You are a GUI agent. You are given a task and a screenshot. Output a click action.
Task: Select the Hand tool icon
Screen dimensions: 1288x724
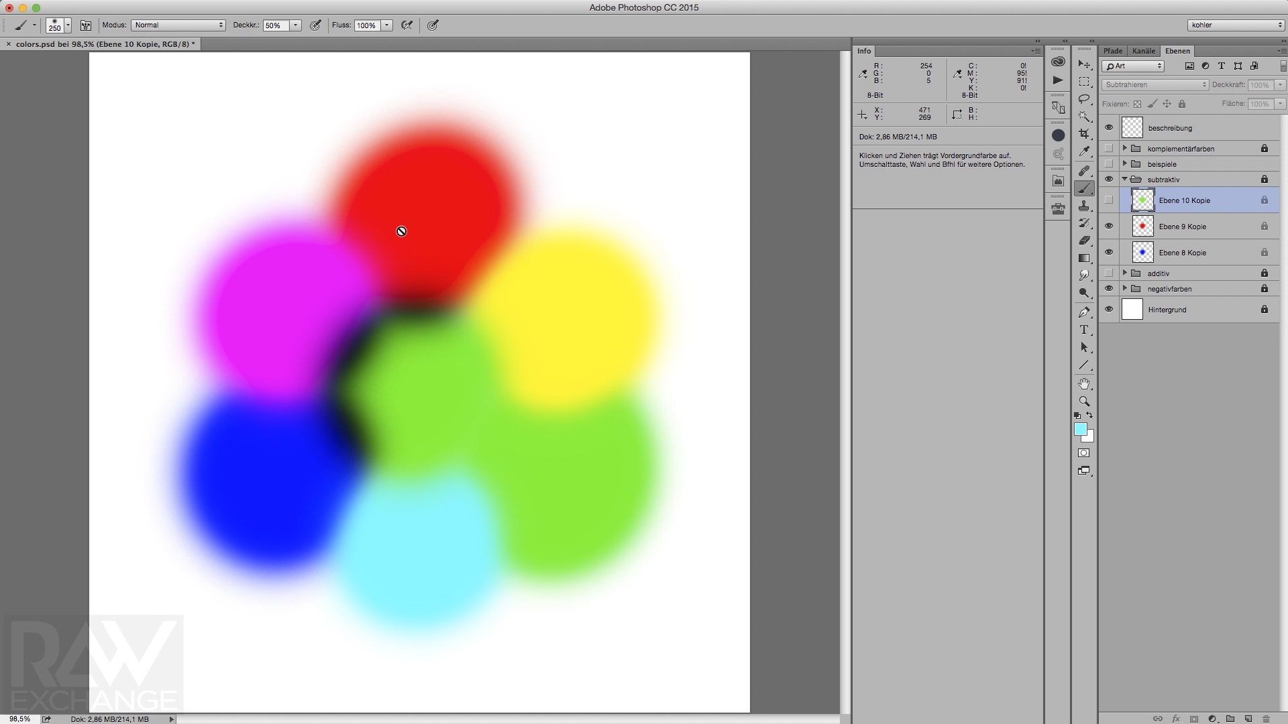pos(1083,383)
